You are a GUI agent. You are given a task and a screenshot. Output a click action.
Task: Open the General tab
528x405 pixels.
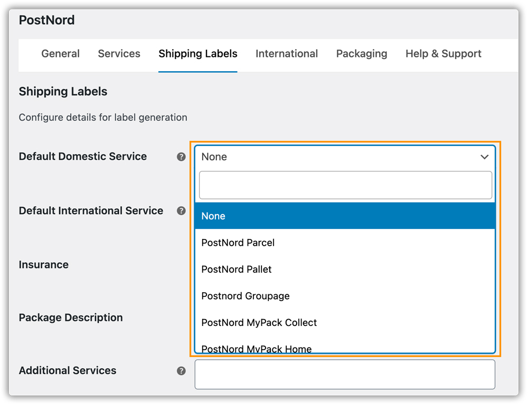coord(60,54)
